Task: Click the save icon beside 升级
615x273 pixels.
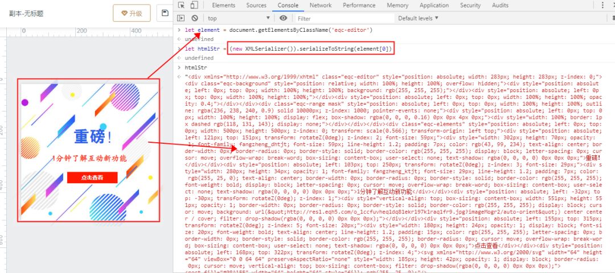Action: [165, 13]
